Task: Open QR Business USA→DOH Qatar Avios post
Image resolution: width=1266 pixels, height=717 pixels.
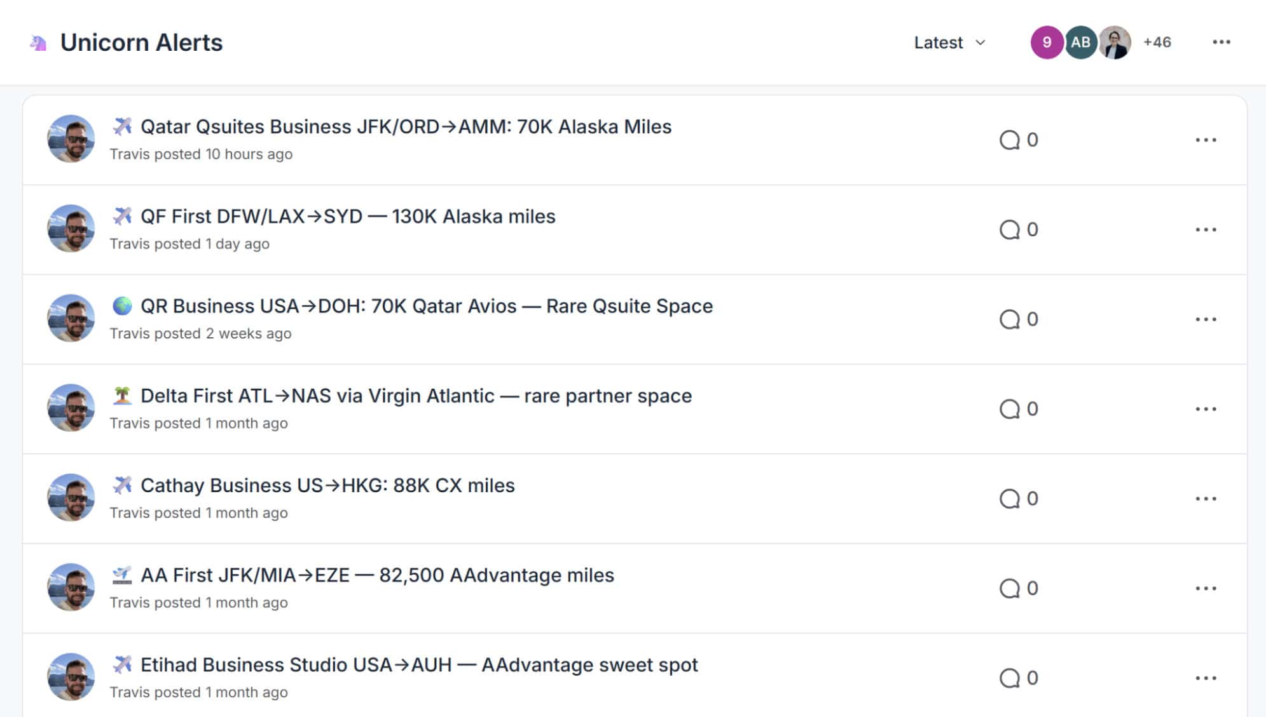Action: [x=427, y=305]
